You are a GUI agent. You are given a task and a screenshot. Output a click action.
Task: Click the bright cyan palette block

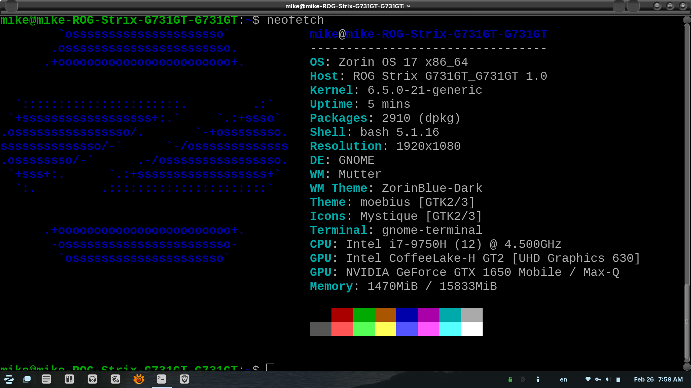tap(450, 329)
